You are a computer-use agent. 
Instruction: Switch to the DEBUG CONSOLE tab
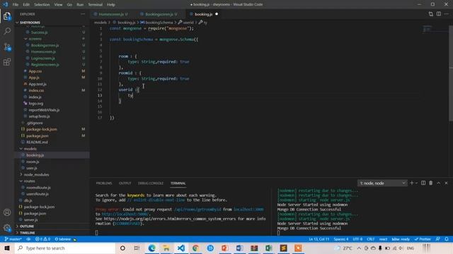pos(151,183)
